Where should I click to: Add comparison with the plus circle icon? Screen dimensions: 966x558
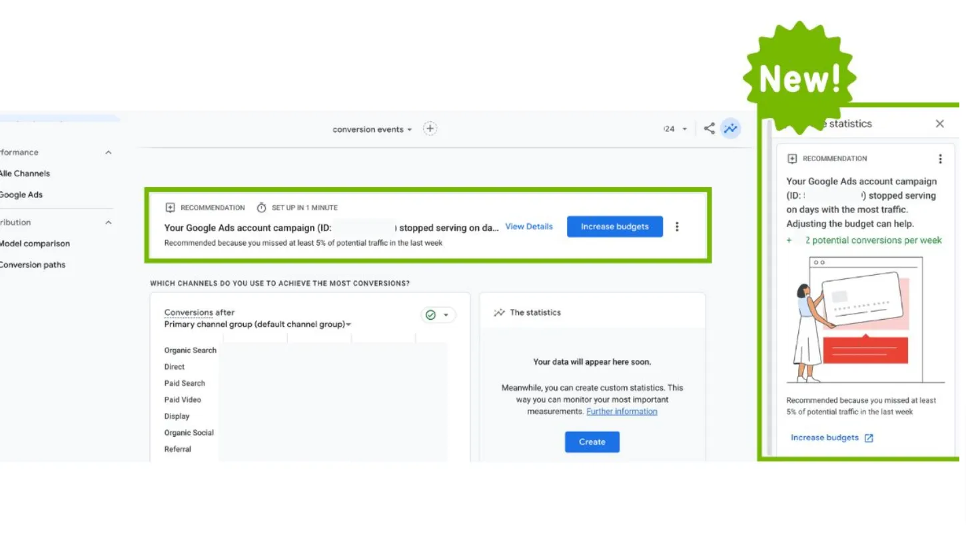click(430, 129)
